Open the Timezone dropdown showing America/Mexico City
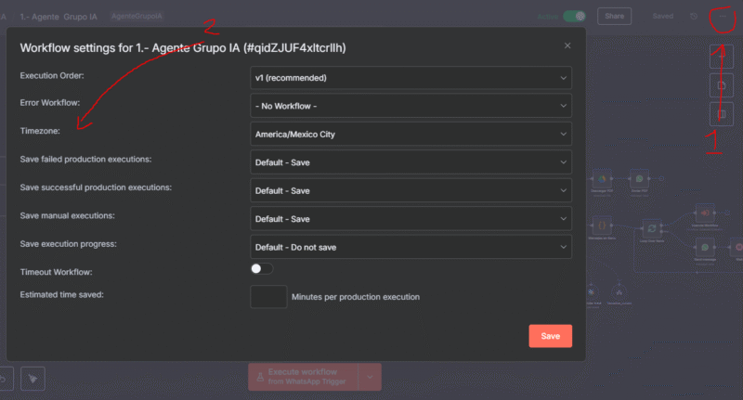The image size is (743, 400). click(411, 135)
